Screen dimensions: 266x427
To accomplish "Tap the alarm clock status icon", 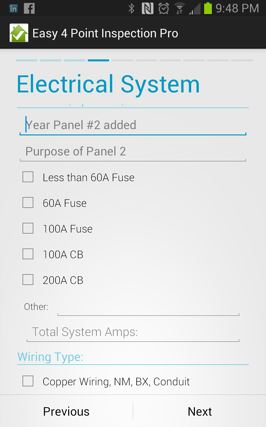I will pyautogui.click(x=164, y=9).
